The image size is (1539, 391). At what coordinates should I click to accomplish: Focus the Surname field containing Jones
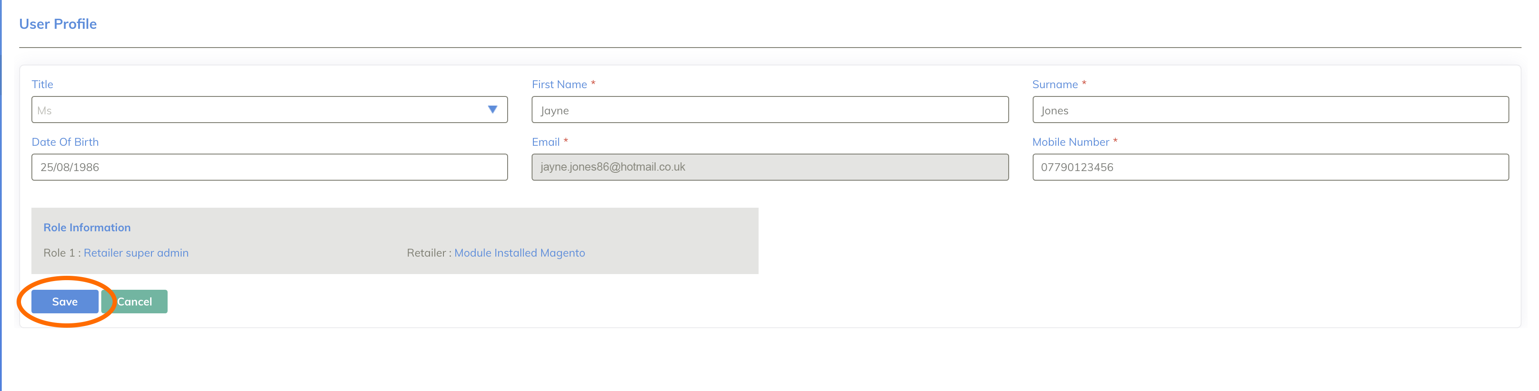point(1270,110)
